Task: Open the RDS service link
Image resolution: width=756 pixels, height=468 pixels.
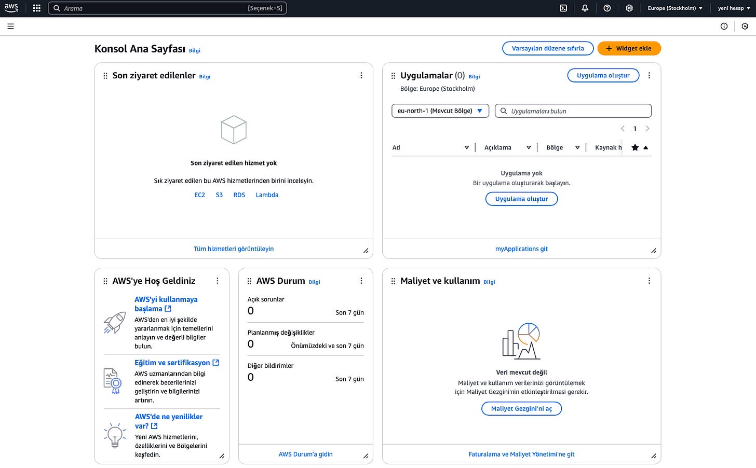Action: pyautogui.click(x=239, y=195)
